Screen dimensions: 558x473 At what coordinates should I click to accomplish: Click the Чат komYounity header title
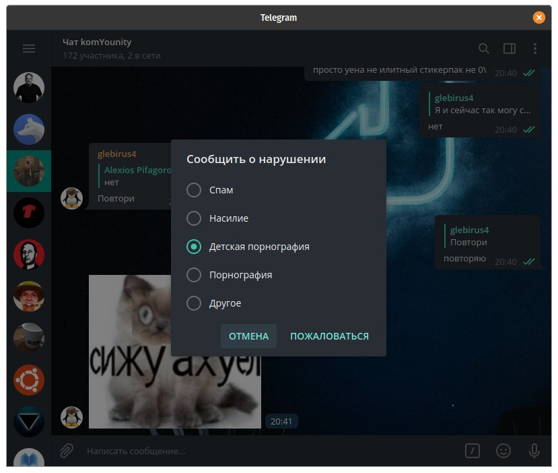click(x=97, y=42)
